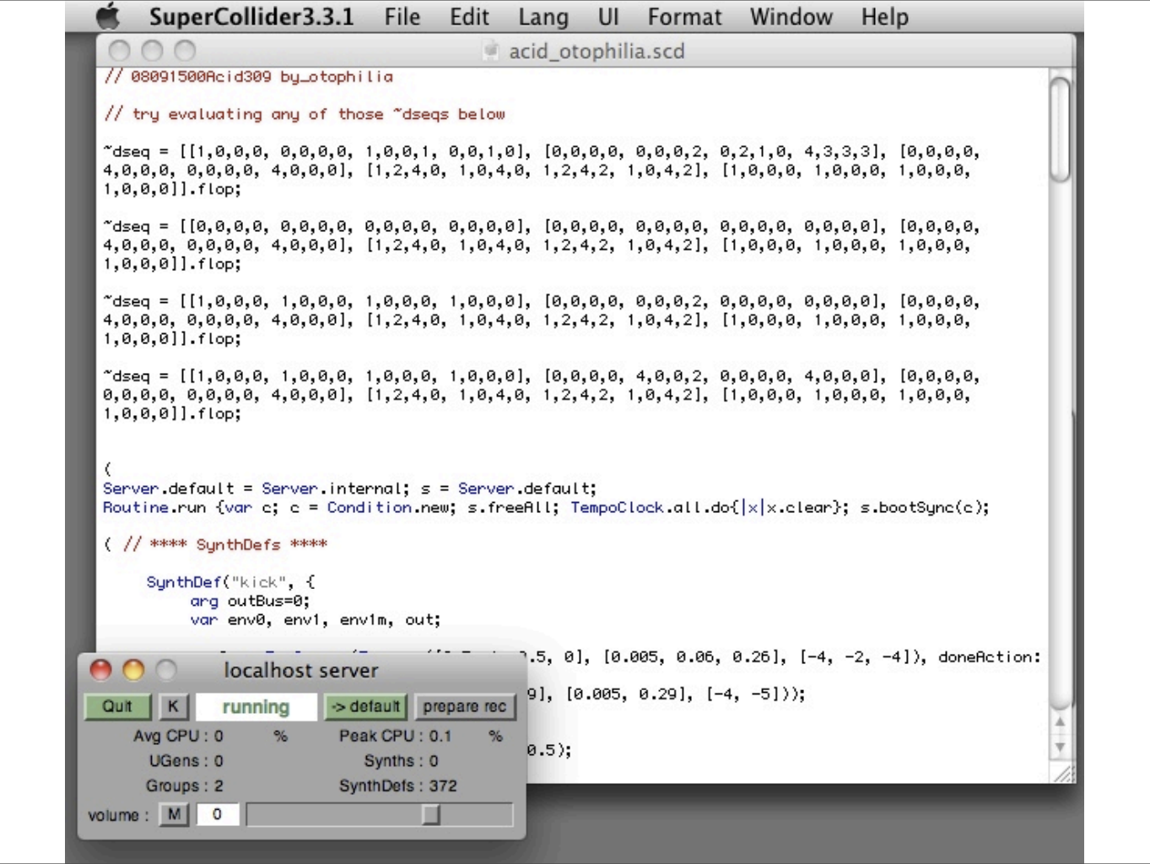Click the 'UGens : 0' readout

(x=186, y=761)
